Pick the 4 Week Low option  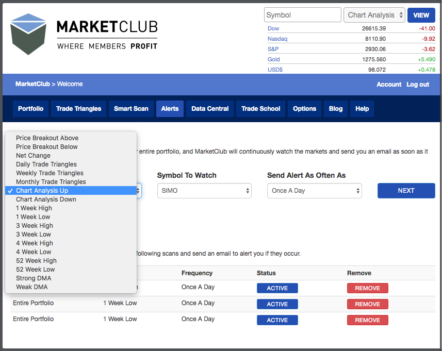71,252
